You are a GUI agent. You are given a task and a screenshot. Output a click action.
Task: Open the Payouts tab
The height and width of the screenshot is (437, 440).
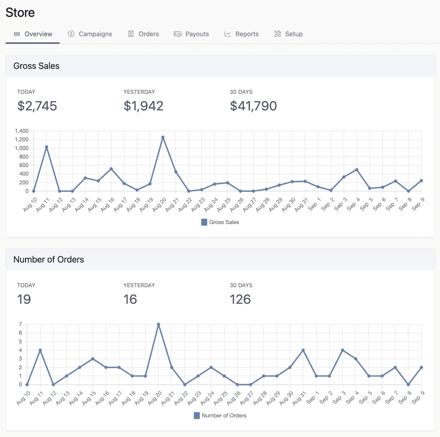(x=191, y=34)
